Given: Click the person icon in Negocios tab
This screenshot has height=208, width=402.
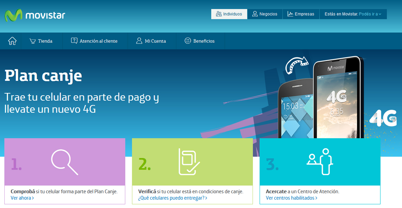Looking at the screenshot, I should pyautogui.click(x=255, y=14).
